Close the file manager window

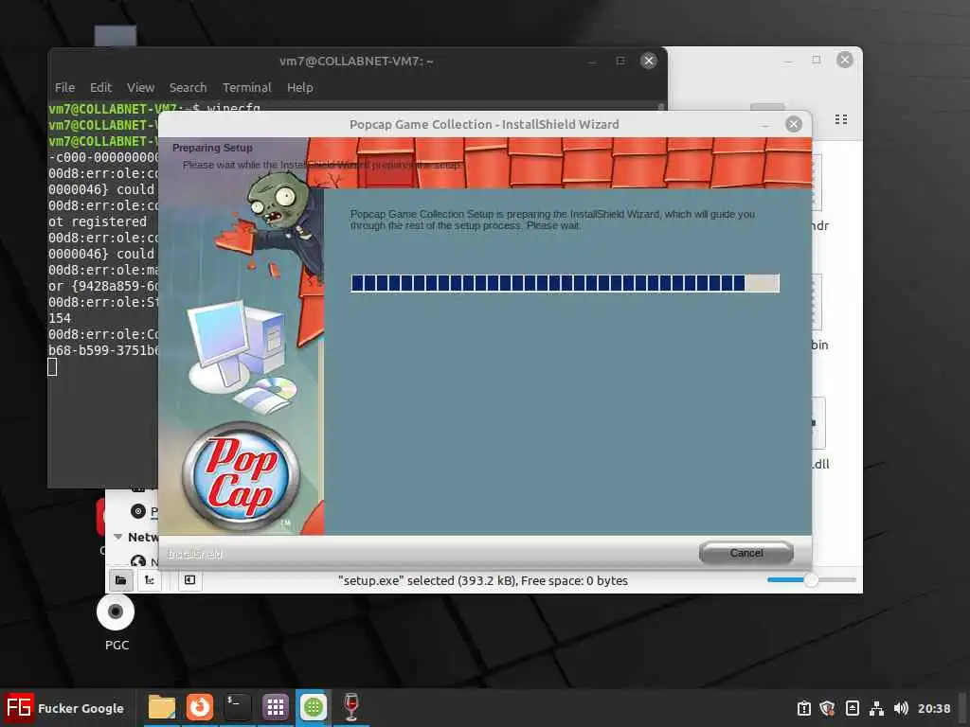tap(844, 60)
